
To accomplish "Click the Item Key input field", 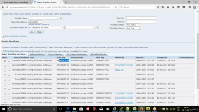I will coord(141,18).
